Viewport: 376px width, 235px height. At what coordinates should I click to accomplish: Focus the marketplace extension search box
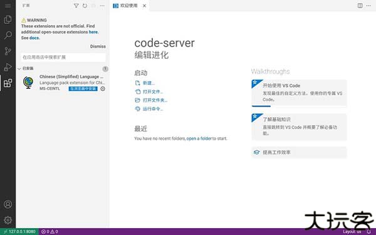tap(63, 57)
